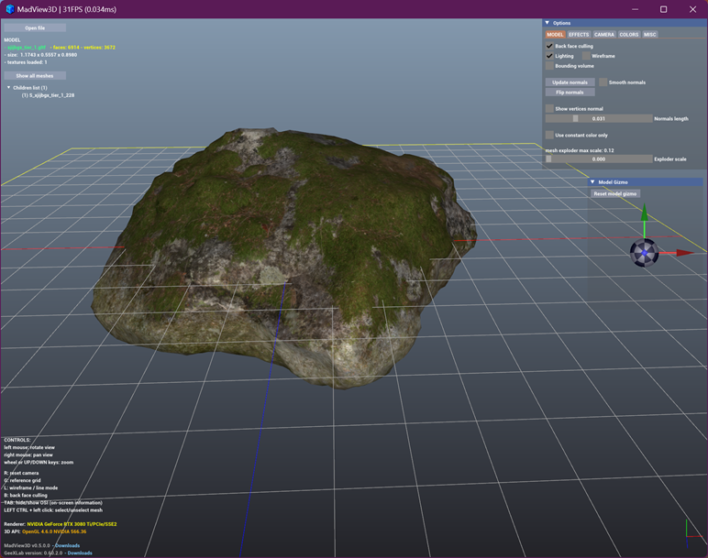Screen dimensions: 708x558
Task: Click the Normals length slider
Action: tap(598, 118)
